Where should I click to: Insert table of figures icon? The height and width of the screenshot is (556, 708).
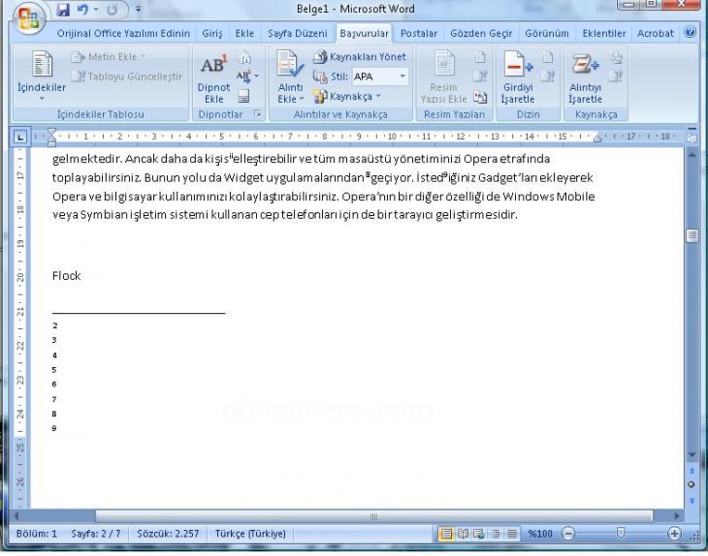pyautogui.click(x=480, y=57)
